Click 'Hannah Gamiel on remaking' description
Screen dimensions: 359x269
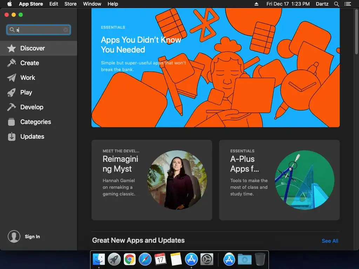[119, 187]
